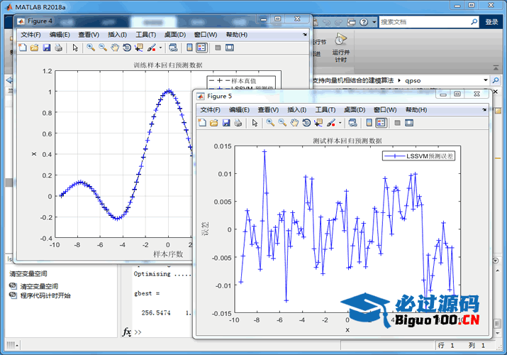Toggle Insert Legend in Figure 5 toolbar
The image size is (507, 355).
point(381,123)
